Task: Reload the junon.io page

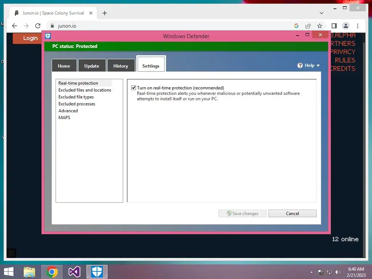Action: tap(38, 26)
